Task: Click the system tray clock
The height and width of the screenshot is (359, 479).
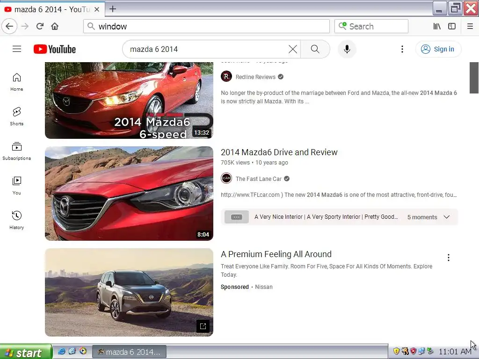Action: pyautogui.click(x=455, y=352)
